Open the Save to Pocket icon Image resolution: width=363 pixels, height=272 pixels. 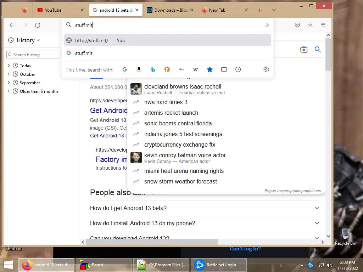click(297, 25)
